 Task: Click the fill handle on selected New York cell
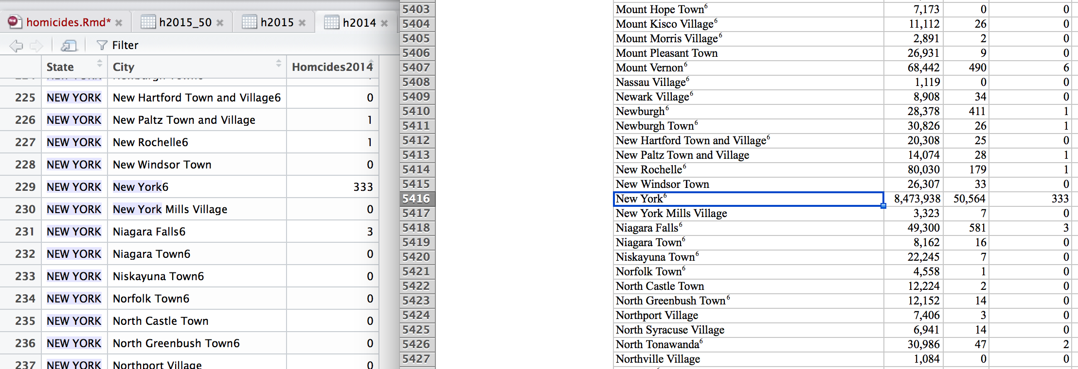pos(883,206)
